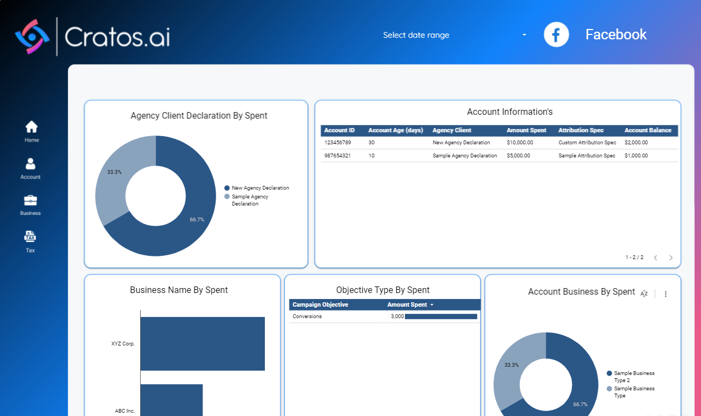Toggle New Agency Declaration legend item
The height and width of the screenshot is (416, 701).
pos(257,188)
